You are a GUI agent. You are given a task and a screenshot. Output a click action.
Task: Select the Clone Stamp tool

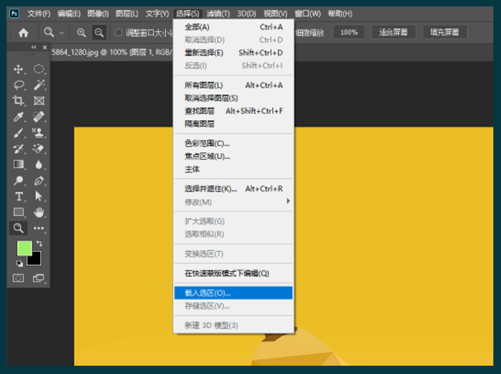point(39,133)
